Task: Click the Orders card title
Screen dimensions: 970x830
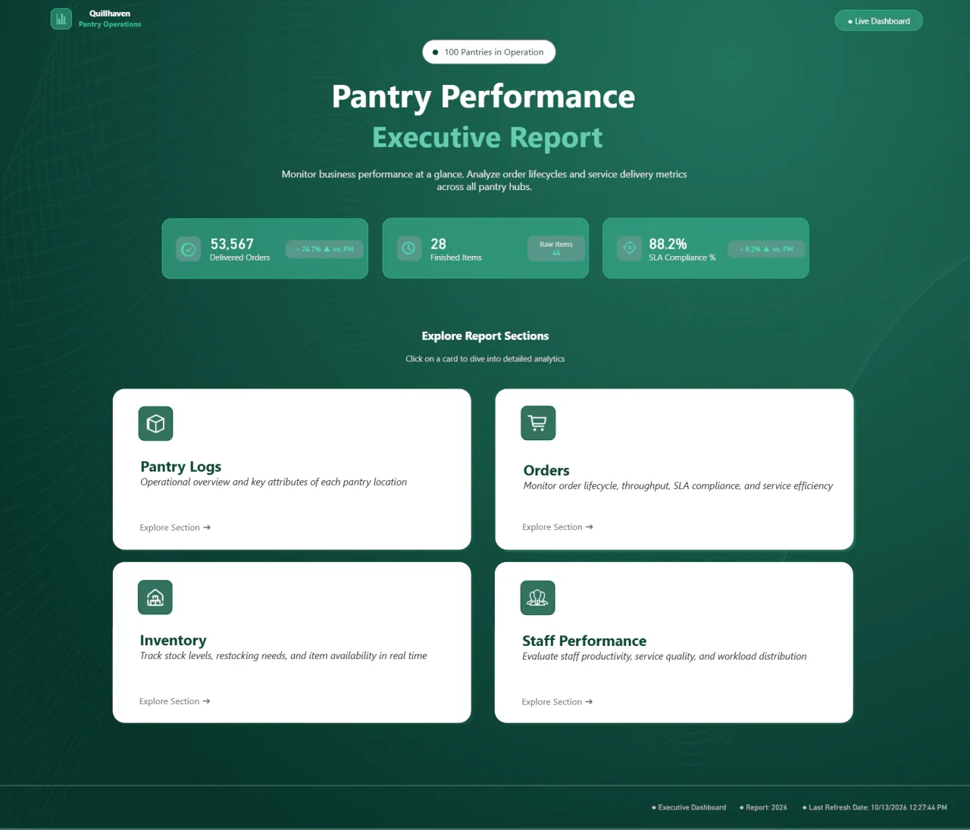Action: pyautogui.click(x=546, y=470)
